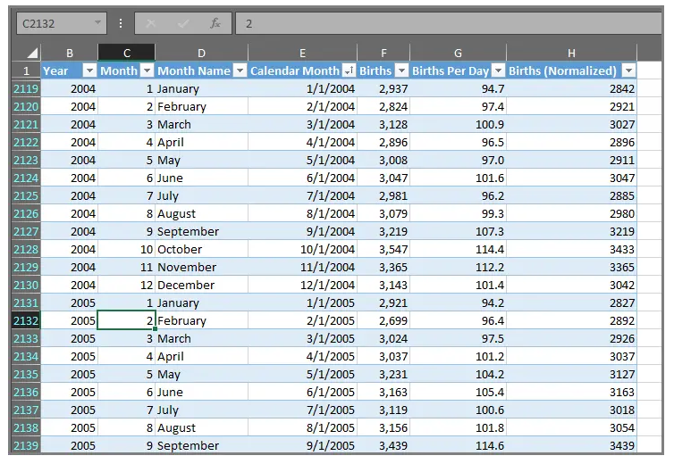The height and width of the screenshot is (464, 674).
Task: Click normalized births value 3163
Action: coord(572,392)
